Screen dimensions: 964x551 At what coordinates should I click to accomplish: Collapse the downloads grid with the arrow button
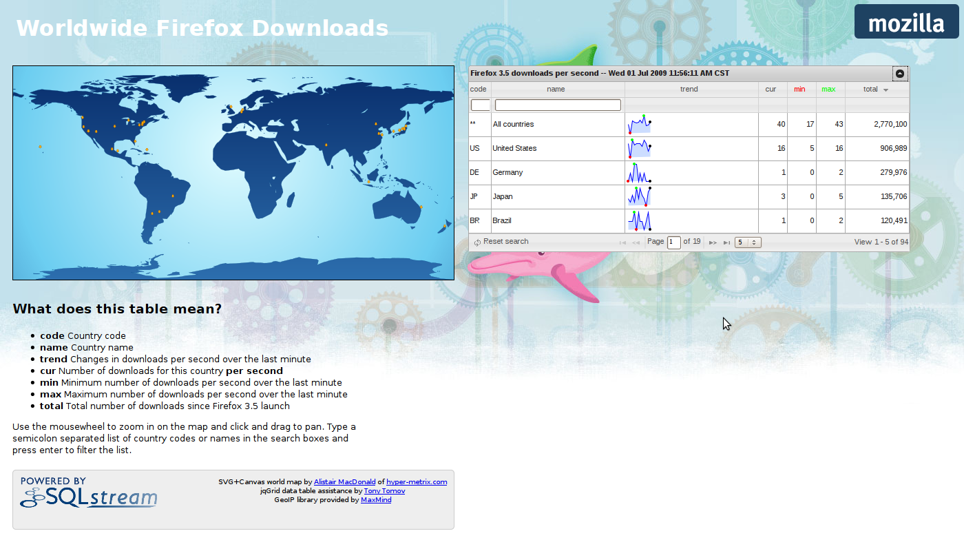point(900,74)
